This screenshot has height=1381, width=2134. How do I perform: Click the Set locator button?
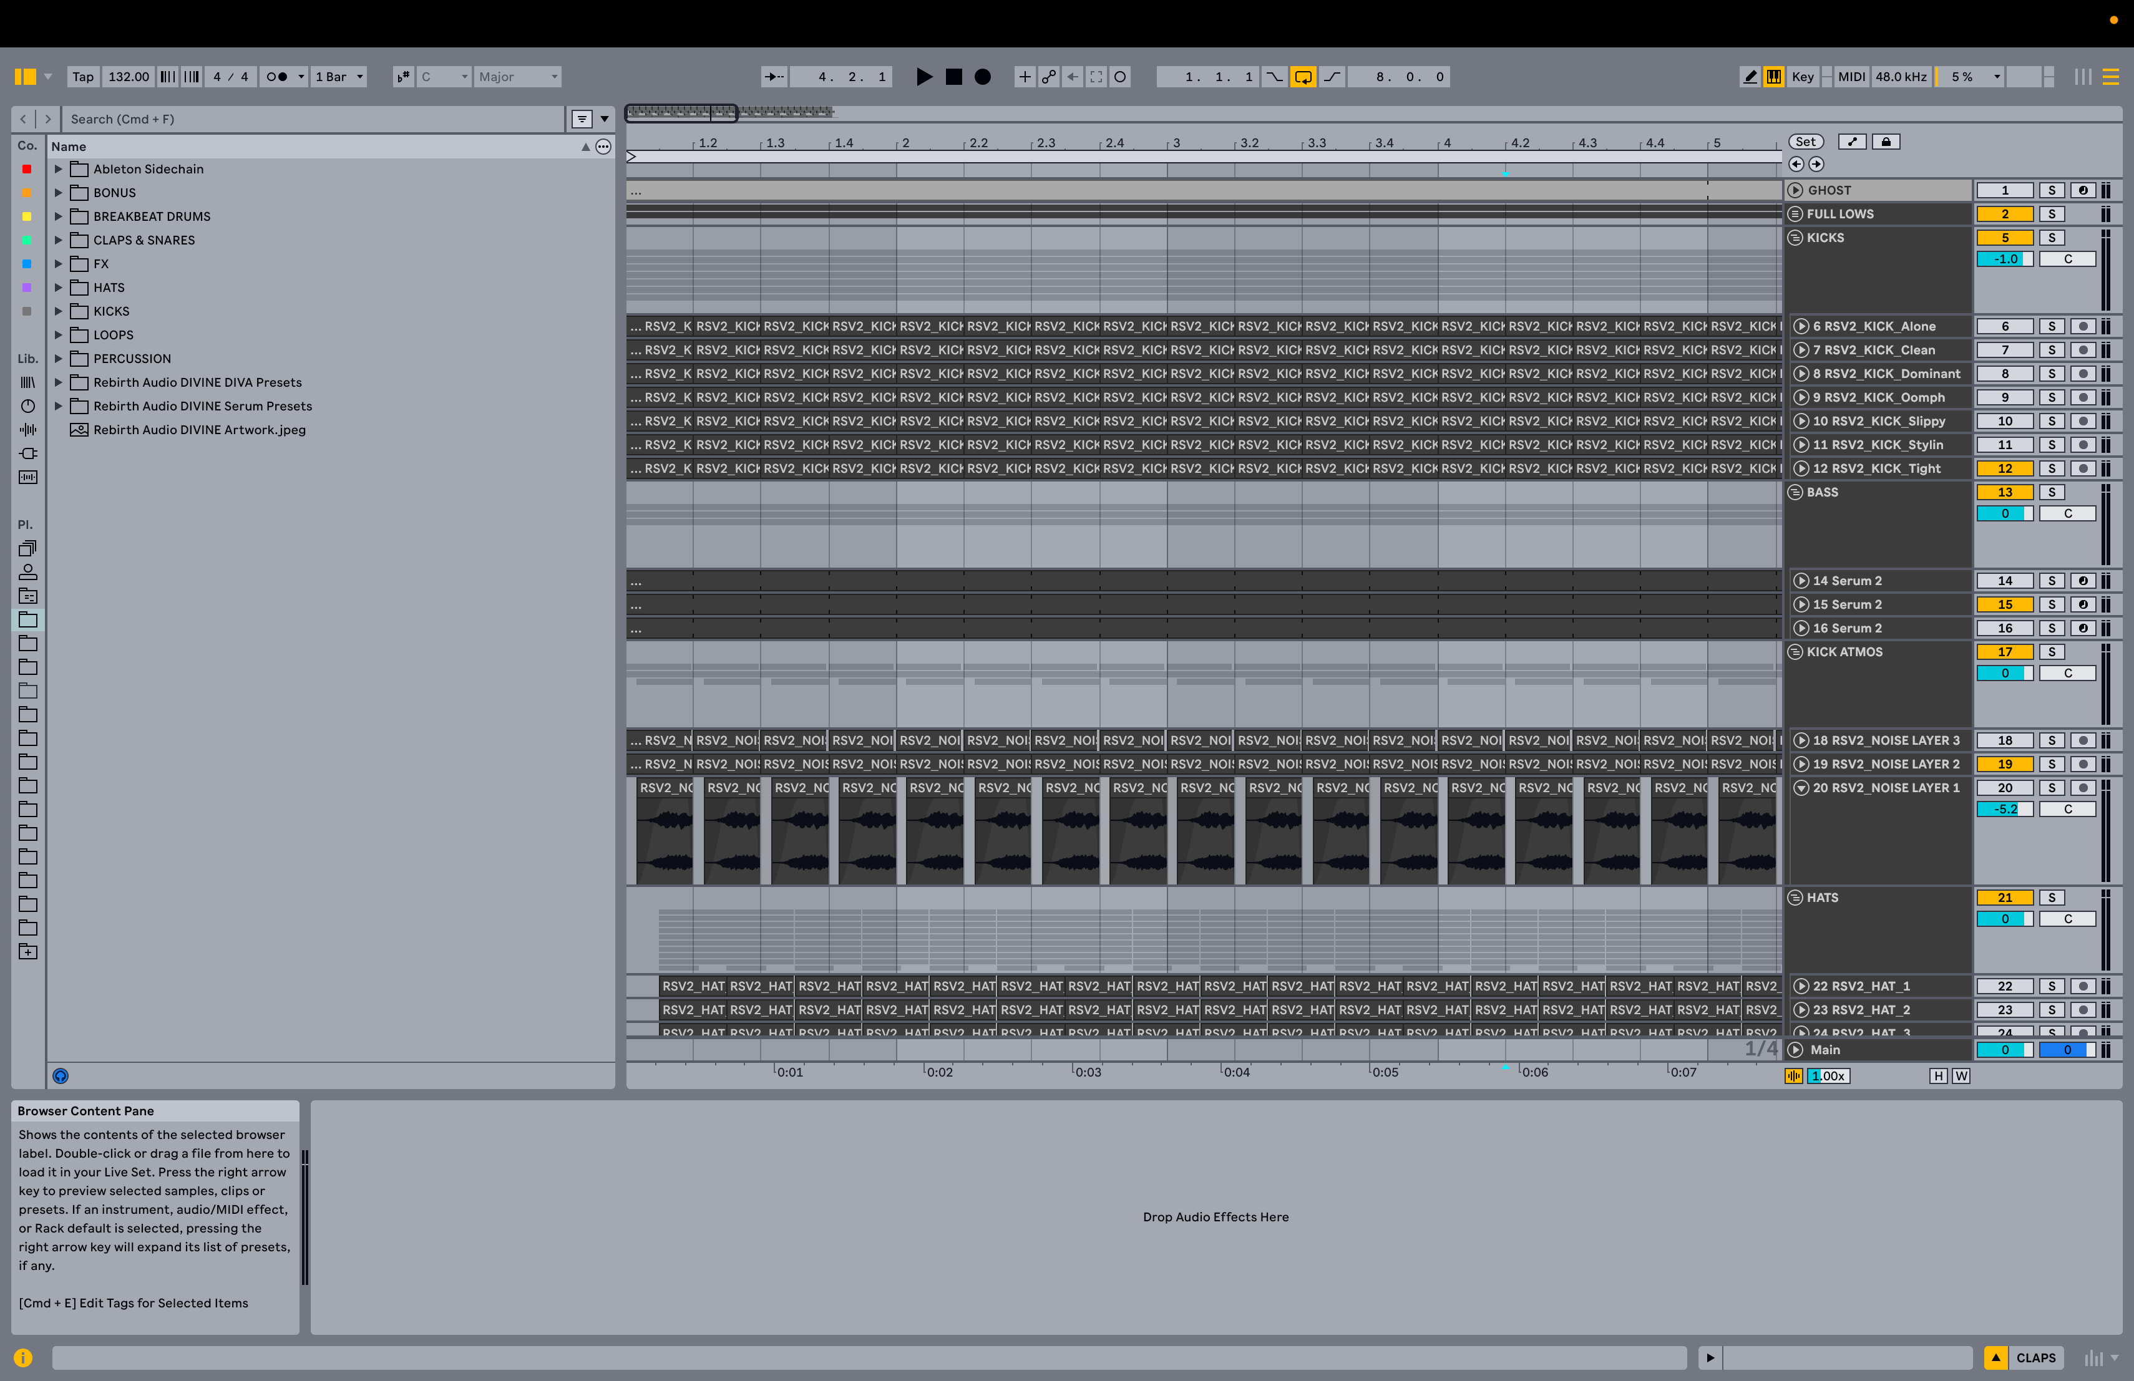click(1805, 142)
